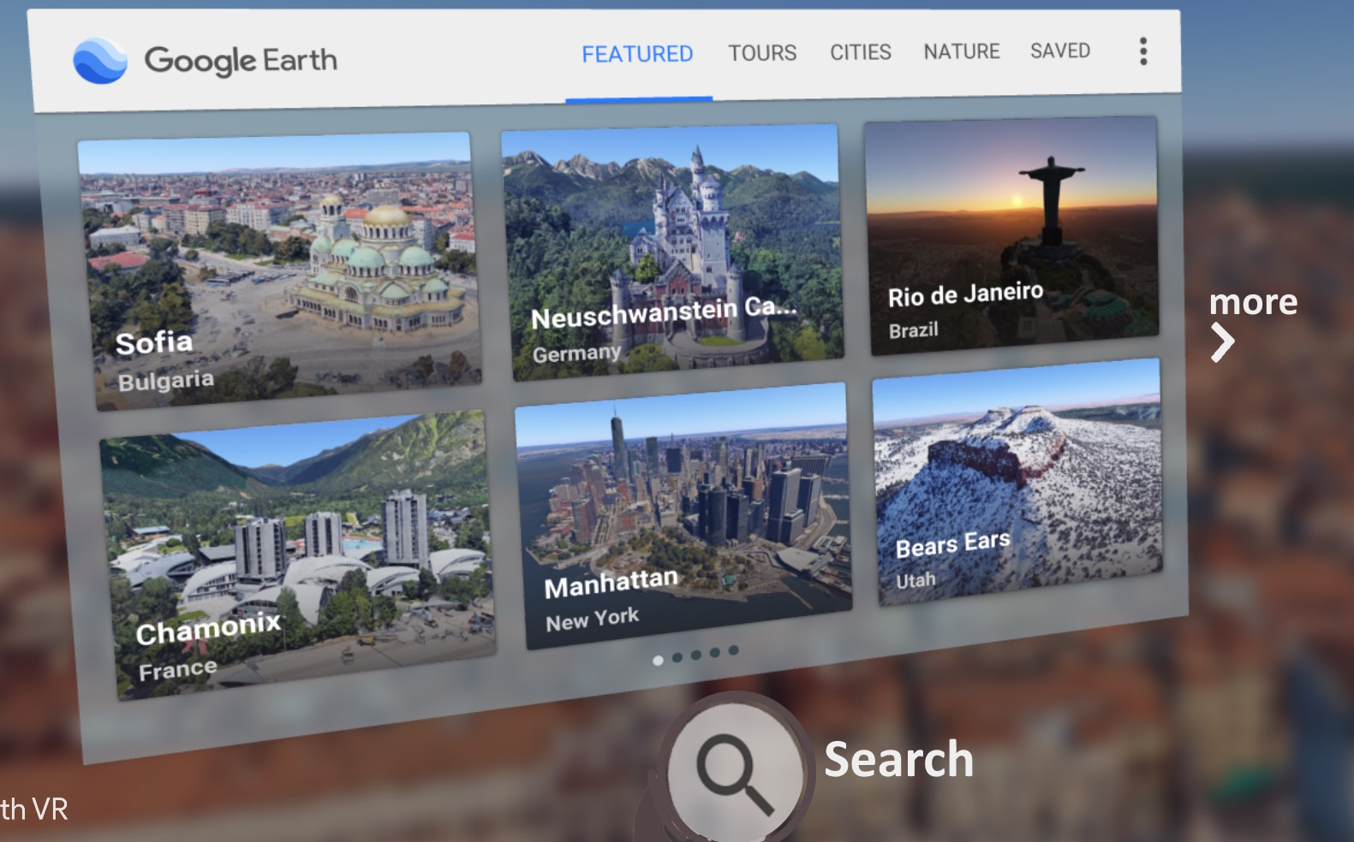Screen dimensions: 1354x842
Task: Go to the Nature tab
Action: click(961, 51)
